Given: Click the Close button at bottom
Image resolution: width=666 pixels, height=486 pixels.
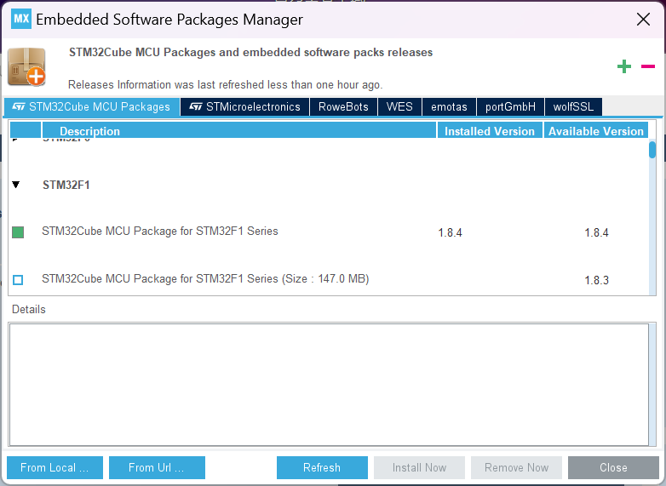Looking at the screenshot, I should coord(613,467).
